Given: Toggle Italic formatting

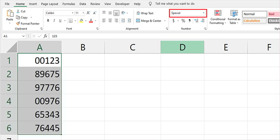Looking at the screenshot, I should pos(54,21).
